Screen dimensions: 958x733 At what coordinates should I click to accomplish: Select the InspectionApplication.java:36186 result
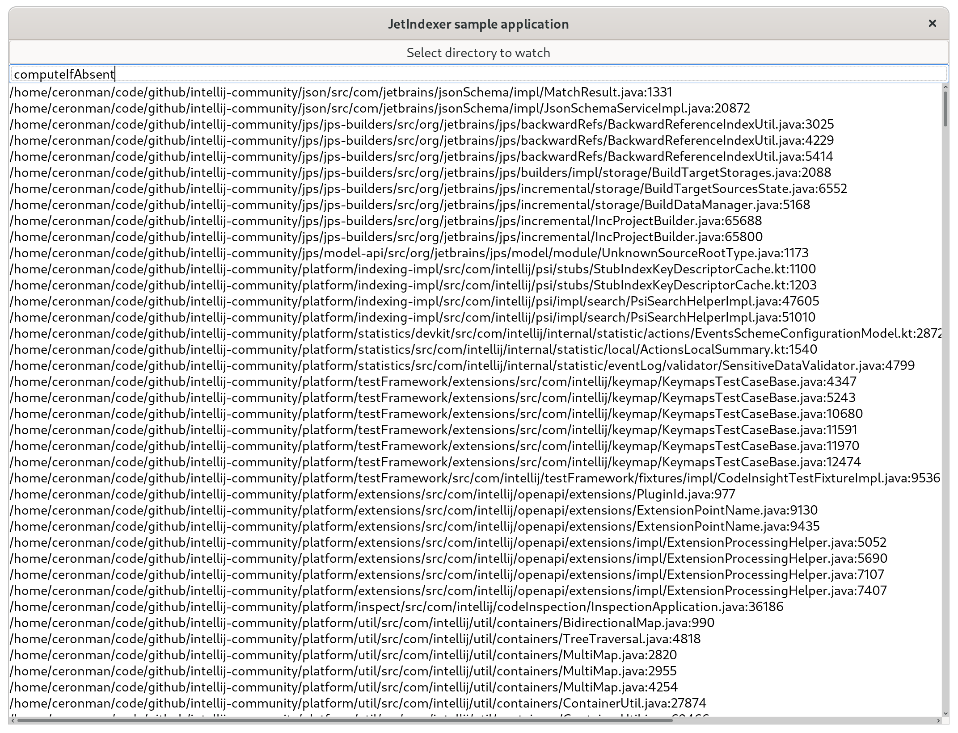click(x=397, y=607)
